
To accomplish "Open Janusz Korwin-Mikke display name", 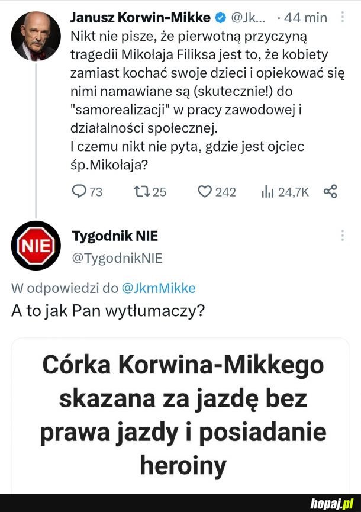I will pos(140,18).
